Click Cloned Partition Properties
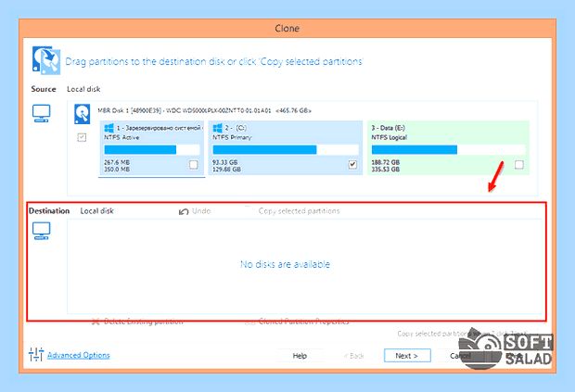The image size is (575, 392). [303, 322]
